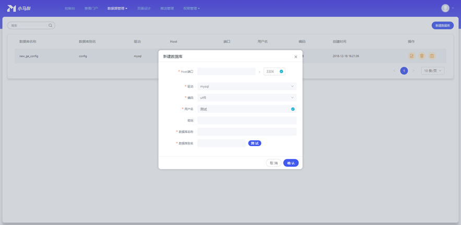Open the user avatar menu
This screenshot has height=225, width=461.
pos(445,8)
